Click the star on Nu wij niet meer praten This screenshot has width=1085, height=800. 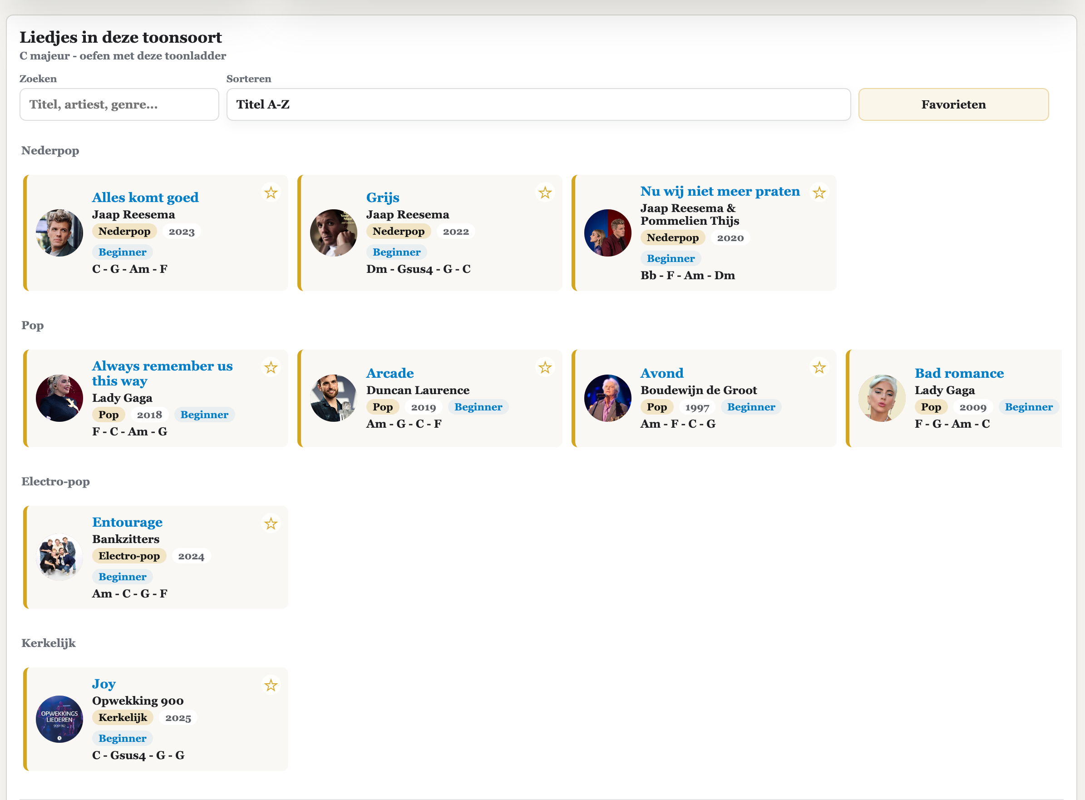click(x=819, y=193)
